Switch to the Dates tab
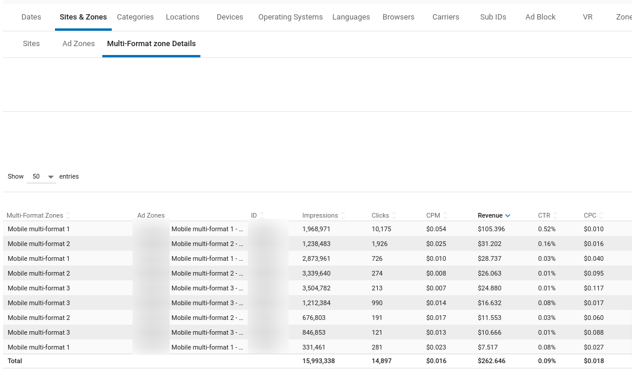632x372 pixels. (31, 17)
